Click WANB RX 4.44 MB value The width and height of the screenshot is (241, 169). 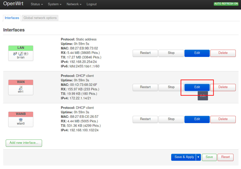click(x=83, y=121)
